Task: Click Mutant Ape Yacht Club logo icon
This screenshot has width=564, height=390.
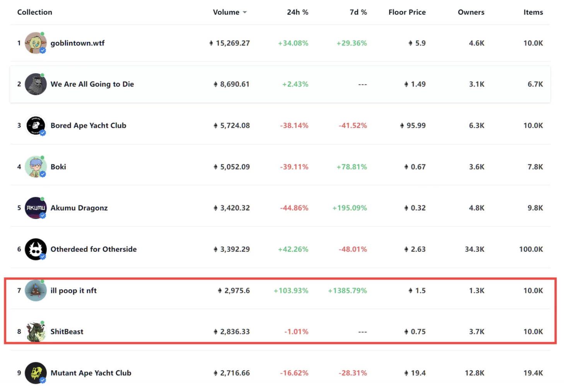Action: click(x=36, y=373)
